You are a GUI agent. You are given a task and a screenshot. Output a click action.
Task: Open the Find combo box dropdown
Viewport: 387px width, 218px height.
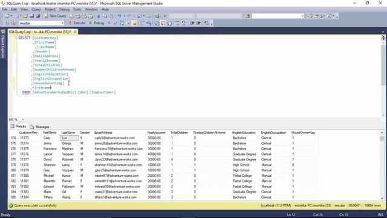(302, 16)
